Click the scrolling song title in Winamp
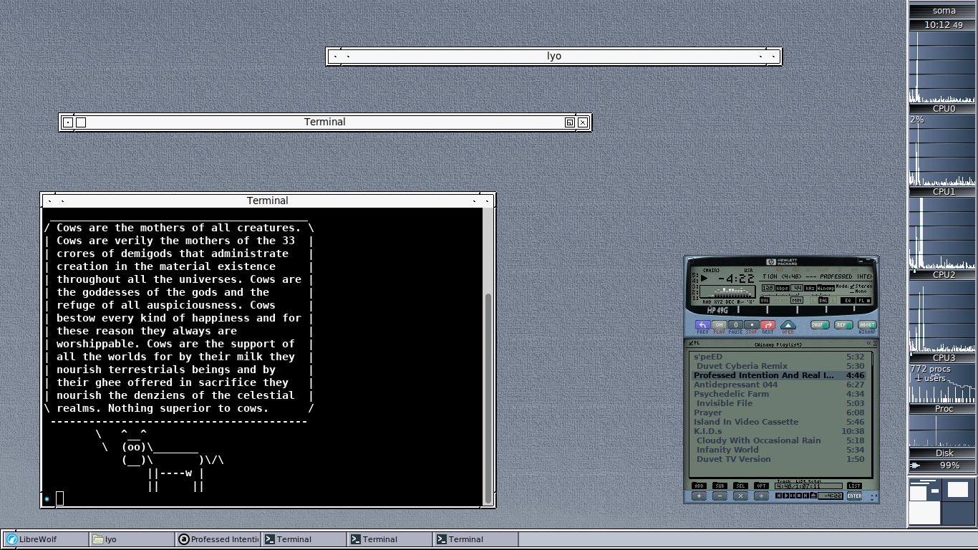The image size is (978, 550). [x=817, y=276]
